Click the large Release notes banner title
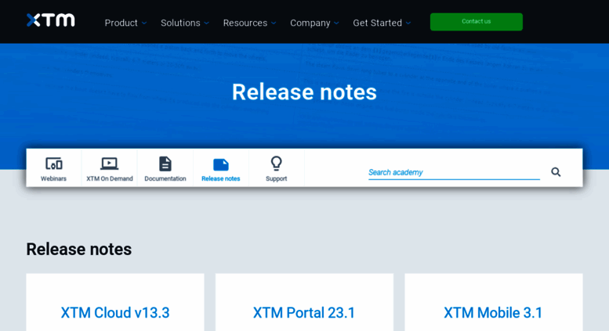This screenshot has height=331, width=609. click(304, 92)
